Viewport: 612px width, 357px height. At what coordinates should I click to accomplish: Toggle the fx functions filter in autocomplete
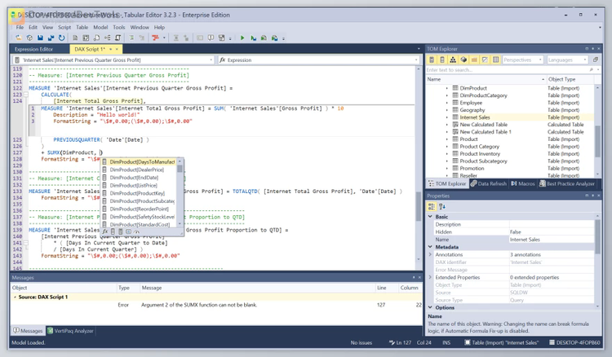tap(105, 231)
